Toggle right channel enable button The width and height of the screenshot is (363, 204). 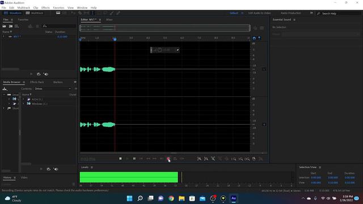[264, 125]
